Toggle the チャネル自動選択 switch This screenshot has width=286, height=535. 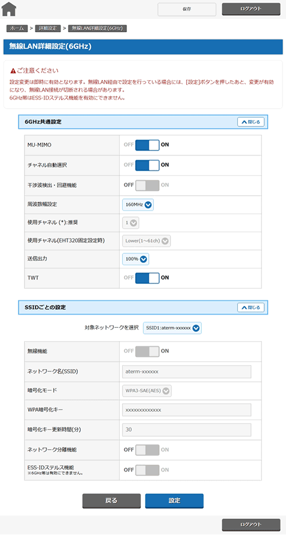click(x=147, y=165)
